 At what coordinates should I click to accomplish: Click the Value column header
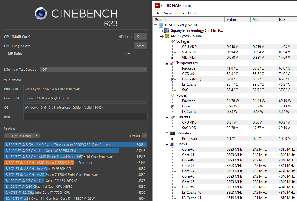238,19
